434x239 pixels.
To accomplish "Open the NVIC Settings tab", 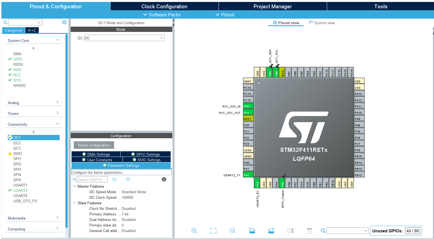I will click(x=146, y=160).
